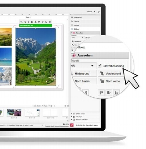This screenshot has height=149, width=146.
Task: Open the settings gear icon
Action: (x=99, y=12)
